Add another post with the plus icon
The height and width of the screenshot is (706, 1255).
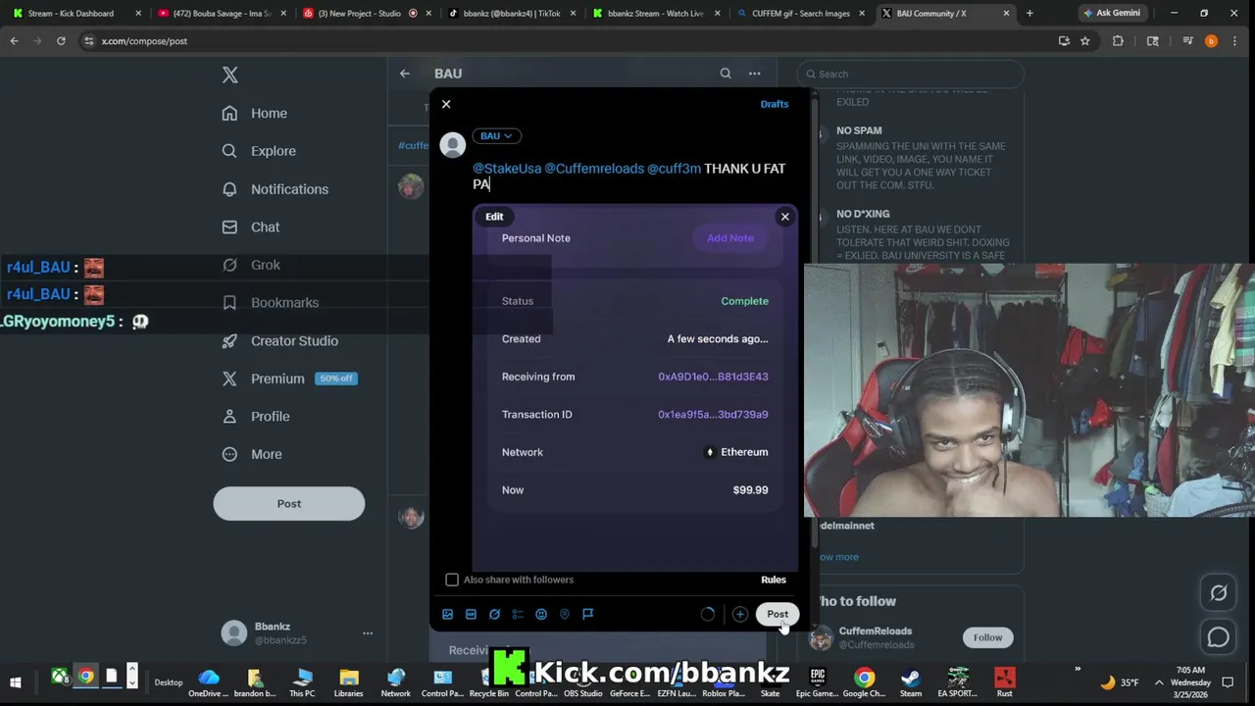[740, 614]
